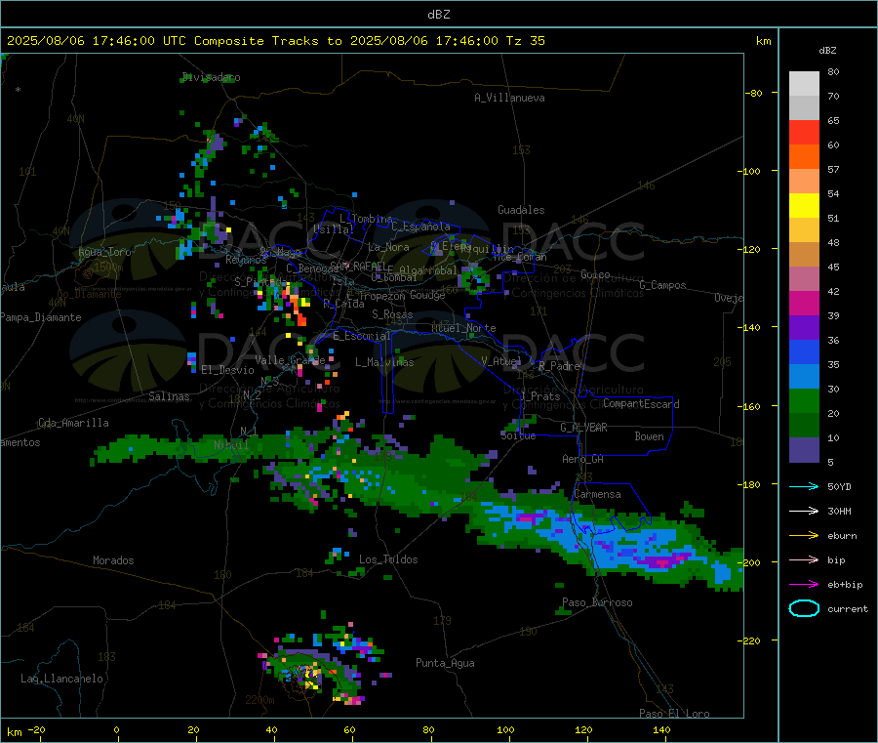Click the 'V_Atuel' map label

pos(501,361)
